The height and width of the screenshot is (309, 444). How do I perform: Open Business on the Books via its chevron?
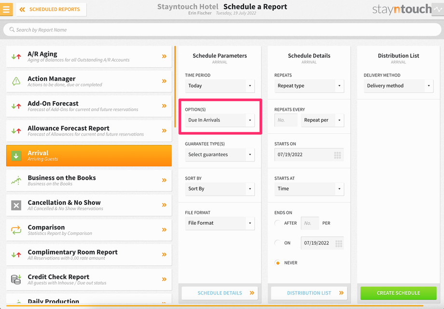[x=164, y=180]
